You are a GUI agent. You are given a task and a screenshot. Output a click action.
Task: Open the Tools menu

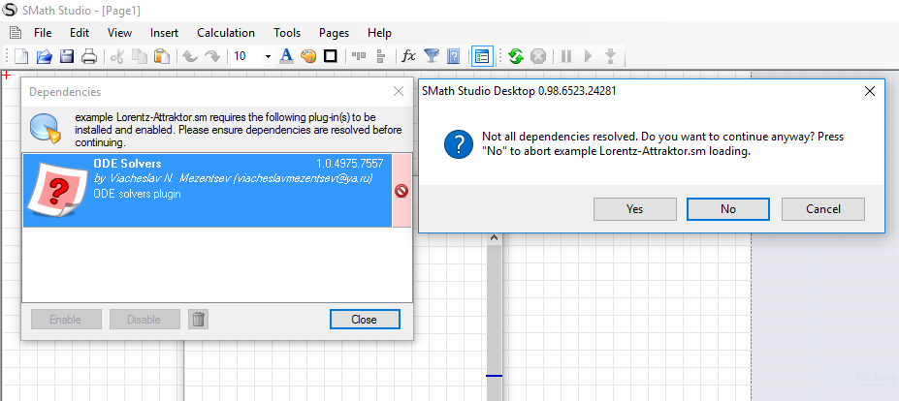pyautogui.click(x=287, y=32)
